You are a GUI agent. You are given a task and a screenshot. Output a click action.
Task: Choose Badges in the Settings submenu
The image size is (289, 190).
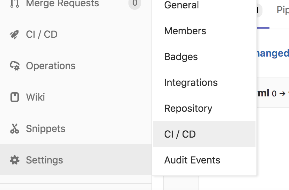[x=181, y=57]
